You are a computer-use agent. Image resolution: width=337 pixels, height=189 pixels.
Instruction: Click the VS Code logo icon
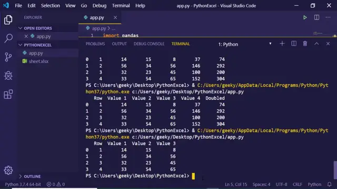tap(6, 5)
